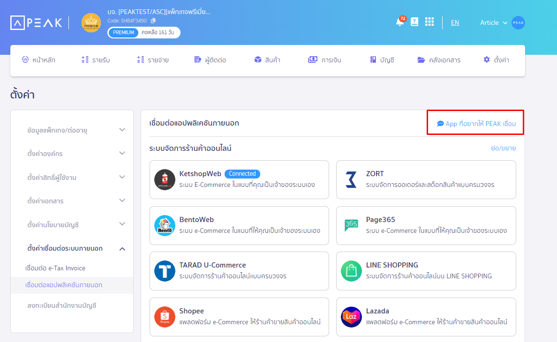
Task: Collapse the ตั้งค่าเชื่อมต่อระบบภายนอก section
Action: (71, 248)
